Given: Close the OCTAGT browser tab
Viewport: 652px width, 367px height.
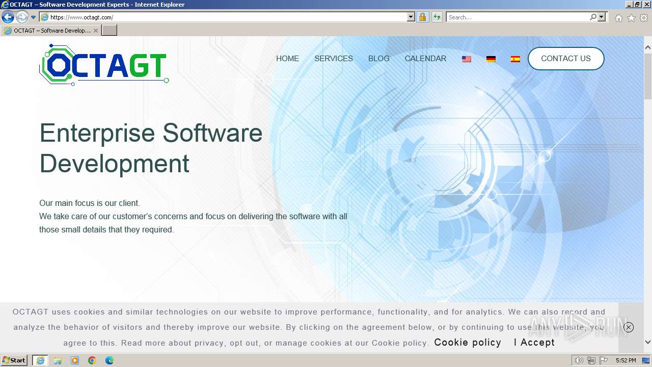Looking at the screenshot, I should click(x=96, y=31).
